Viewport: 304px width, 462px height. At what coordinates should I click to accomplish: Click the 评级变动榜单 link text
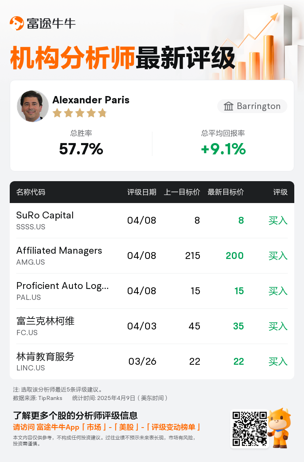pyautogui.click(x=173, y=427)
